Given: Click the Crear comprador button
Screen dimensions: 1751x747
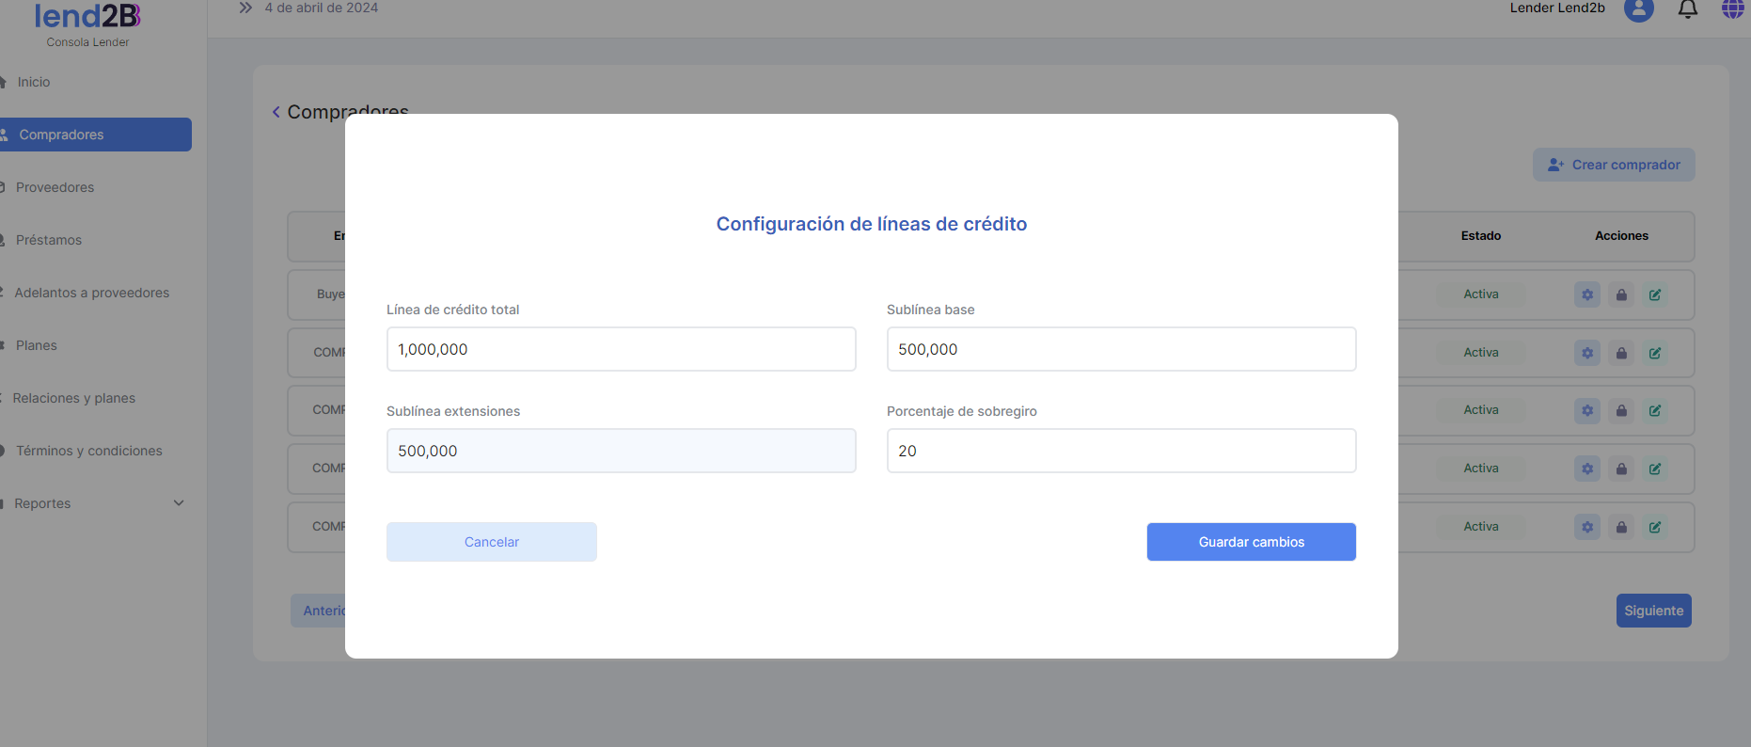Looking at the screenshot, I should 1614,165.
